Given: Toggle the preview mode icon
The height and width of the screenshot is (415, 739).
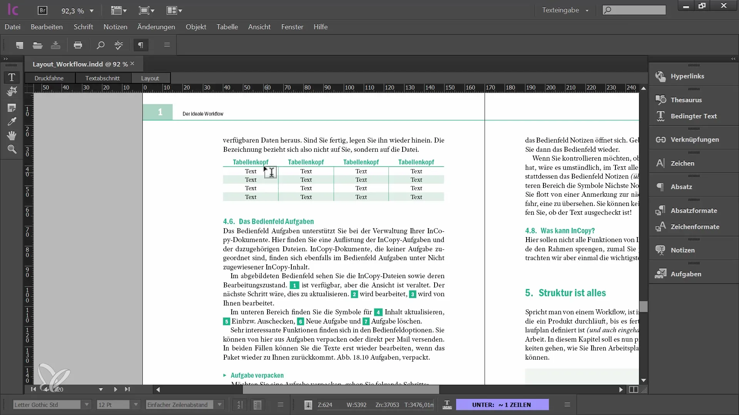Looking at the screenshot, I should tap(634, 389).
